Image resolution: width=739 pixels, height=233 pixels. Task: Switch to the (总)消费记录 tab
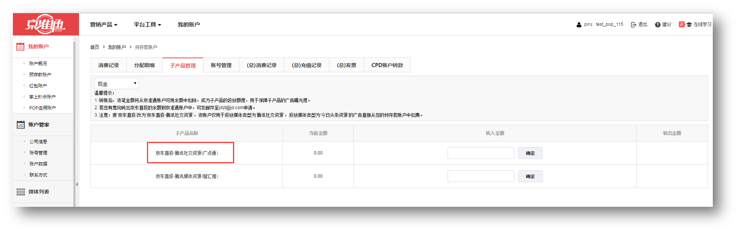coord(262,65)
